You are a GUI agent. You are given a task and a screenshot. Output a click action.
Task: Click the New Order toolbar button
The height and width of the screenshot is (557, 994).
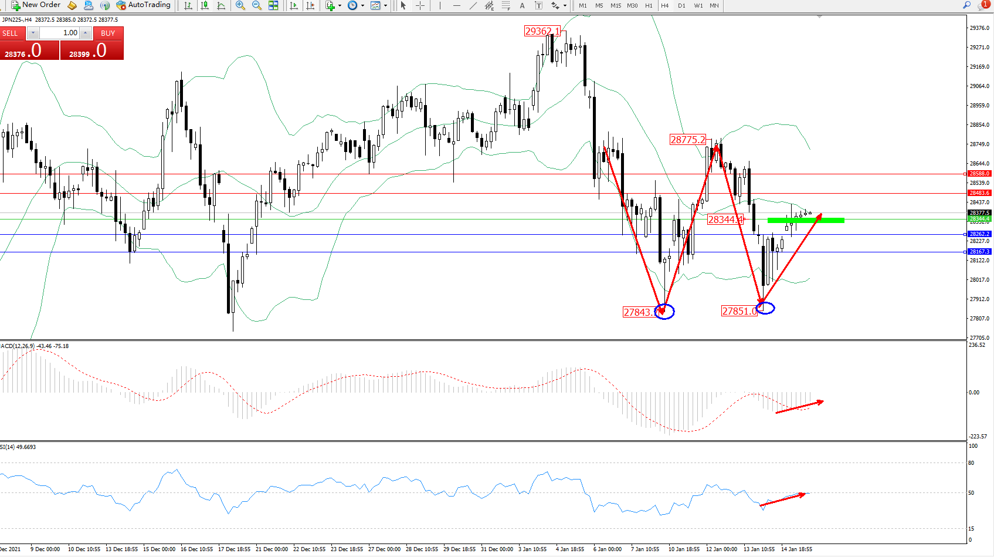(x=36, y=5)
